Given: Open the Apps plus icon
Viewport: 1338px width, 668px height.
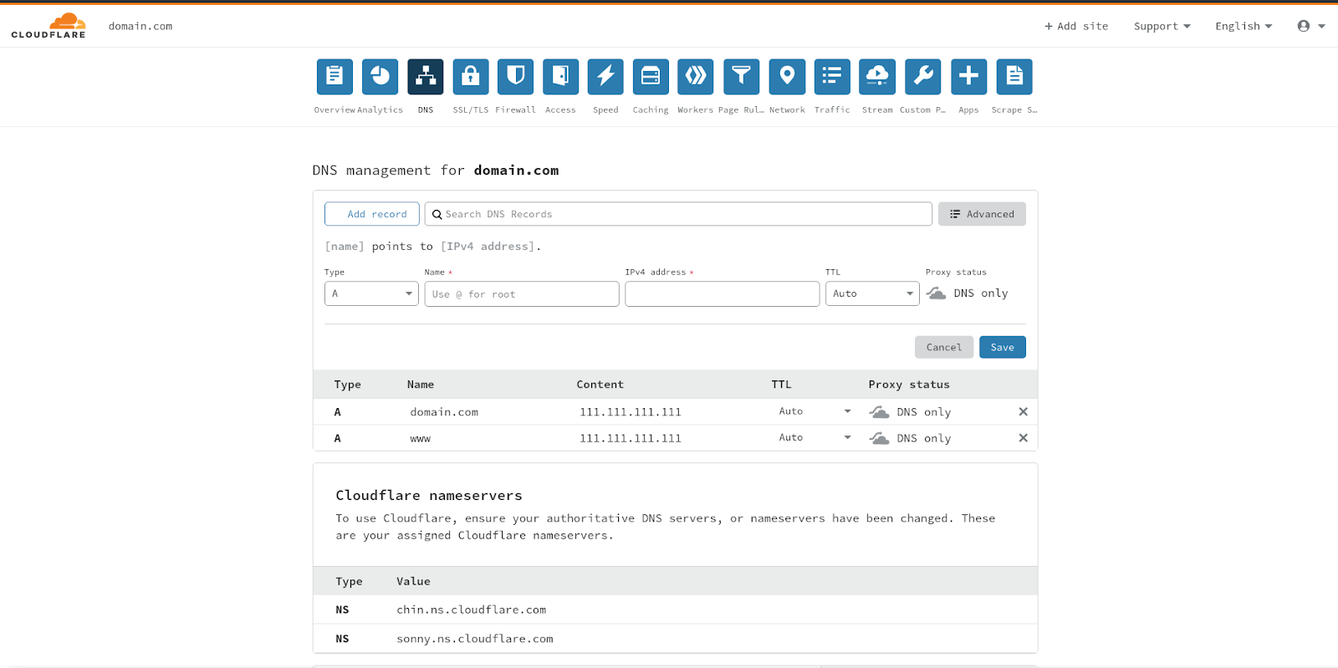Looking at the screenshot, I should click(x=968, y=77).
